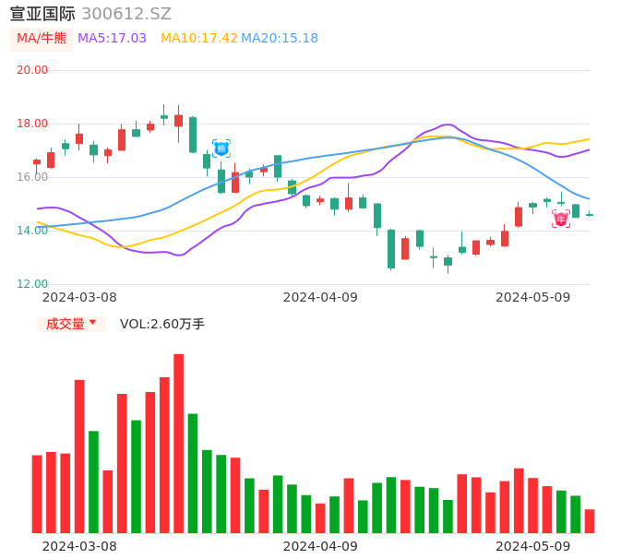Image resolution: width=633 pixels, height=559 pixels.
Task: Click the 宣亚国际 stock name title
Action: [x=42, y=14]
